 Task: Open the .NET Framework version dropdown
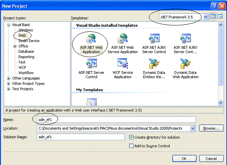(205, 17)
